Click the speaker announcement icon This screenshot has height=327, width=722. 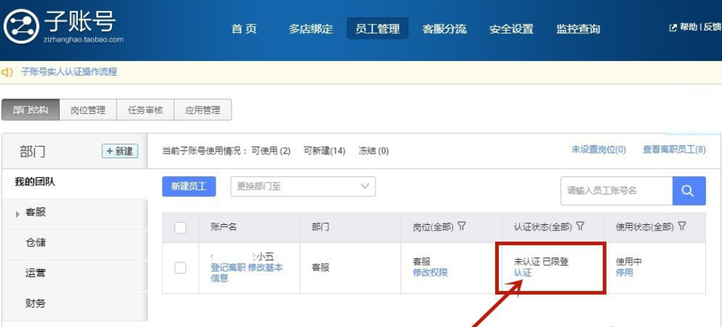[x=7, y=72]
